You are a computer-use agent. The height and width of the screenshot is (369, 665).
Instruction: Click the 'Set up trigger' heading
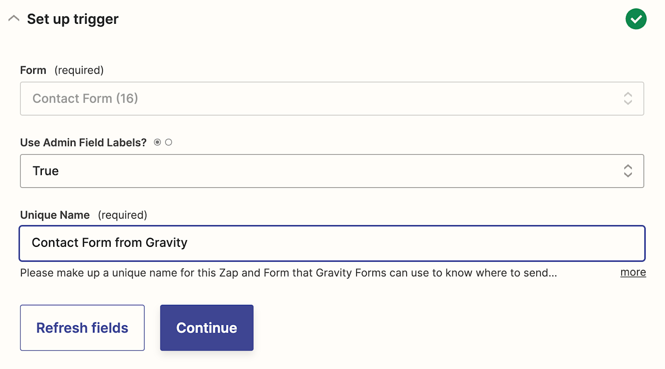[x=73, y=19]
